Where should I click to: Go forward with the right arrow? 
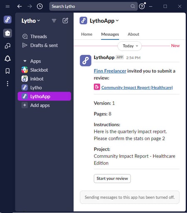[x=30, y=6]
